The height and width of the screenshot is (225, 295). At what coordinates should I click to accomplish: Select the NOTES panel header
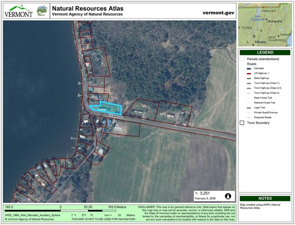click(264, 198)
